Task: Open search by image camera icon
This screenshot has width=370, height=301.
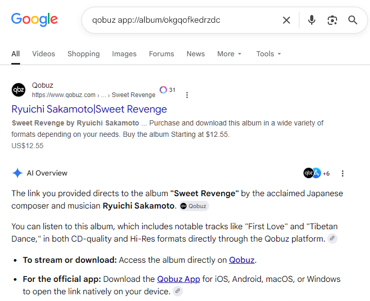Action: tap(332, 20)
